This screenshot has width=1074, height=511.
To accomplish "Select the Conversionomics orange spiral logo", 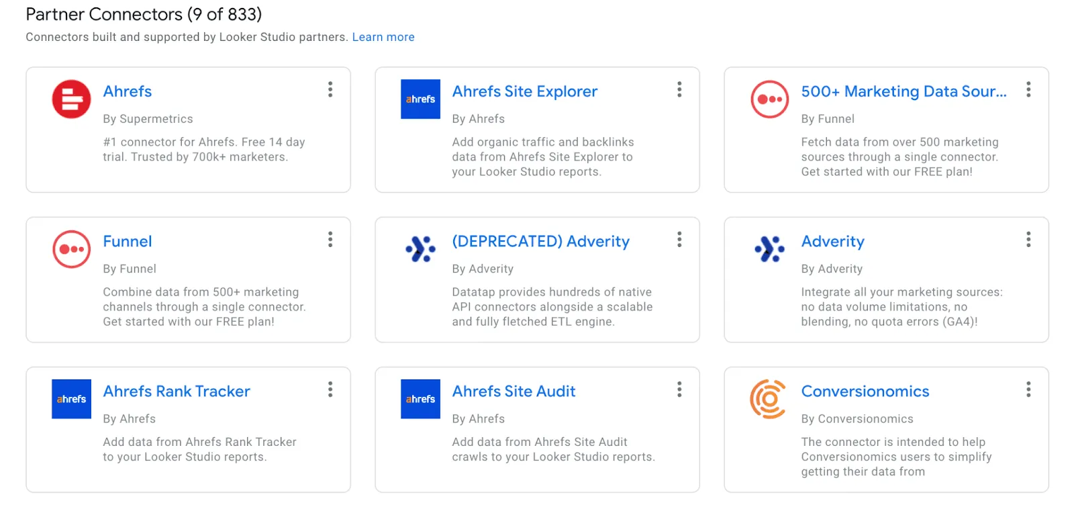I will click(x=767, y=398).
